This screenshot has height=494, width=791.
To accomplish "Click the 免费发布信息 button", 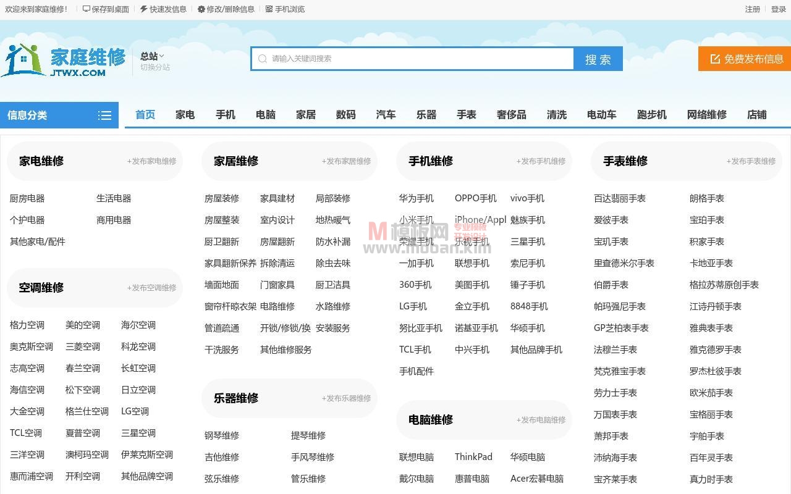I will [x=745, y=59].
